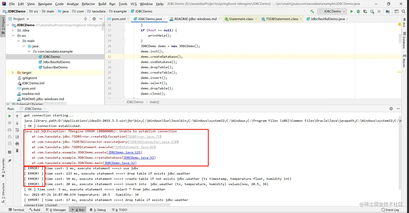
Task: Open the Event Log button
Action: click(390, 210)
